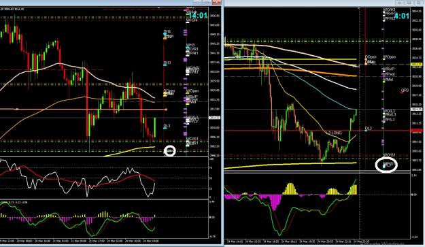The width and height of the screenshot is (425, 247).
Task: Close the left chart window
Action: click(217, 2)
